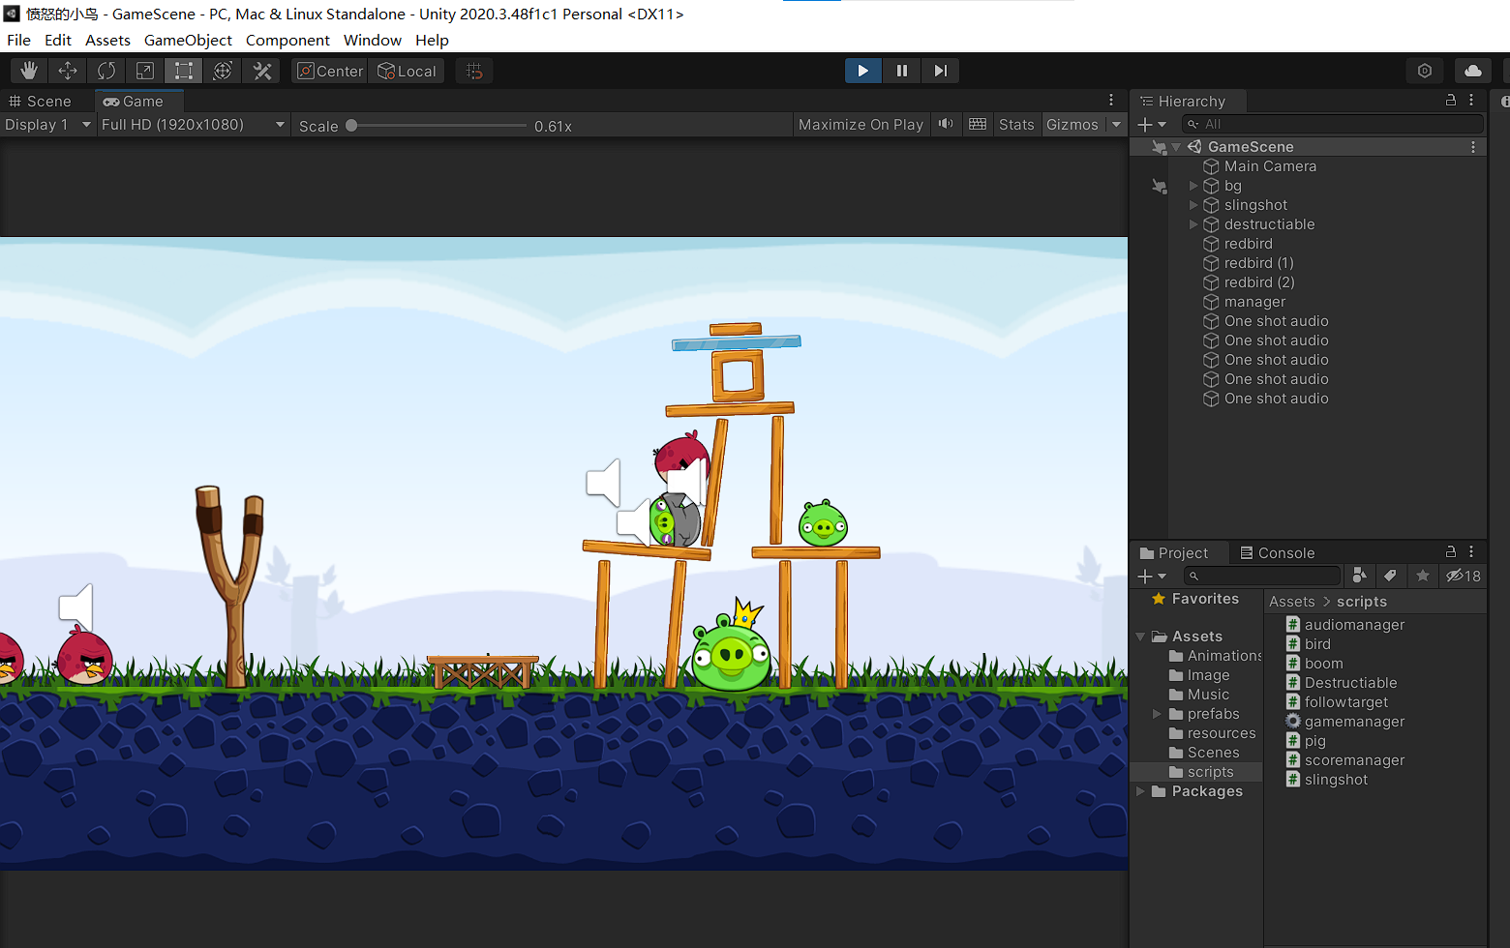The image size is (1510, 948).
Task: Expand slingshot object in Hierarchy
Action: click(x=1193, y=205)
